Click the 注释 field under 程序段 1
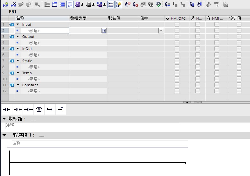 (x=100, y=143)
